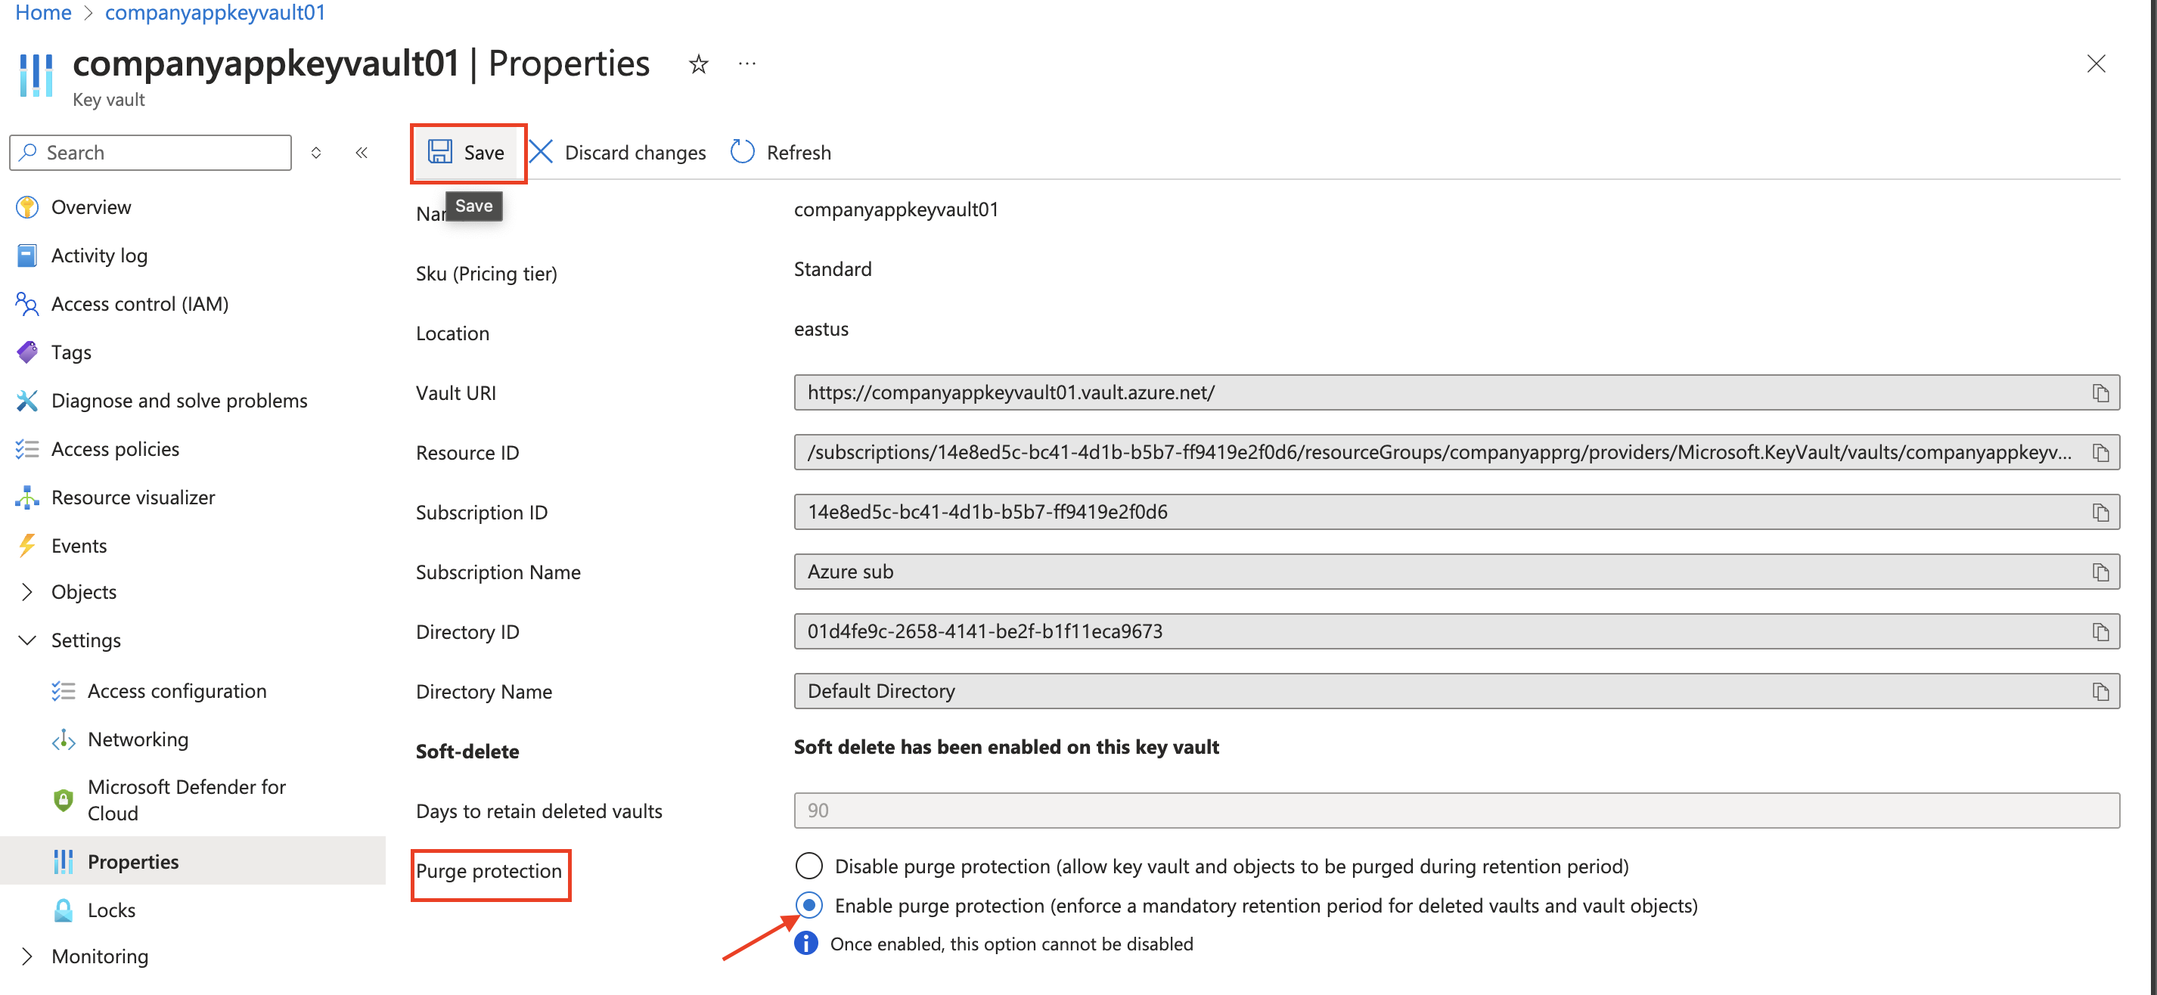The height and width of the screenshot is (995, 2157).
Task: Open Access control (IAM) menu item
Action: coord(139,304)
